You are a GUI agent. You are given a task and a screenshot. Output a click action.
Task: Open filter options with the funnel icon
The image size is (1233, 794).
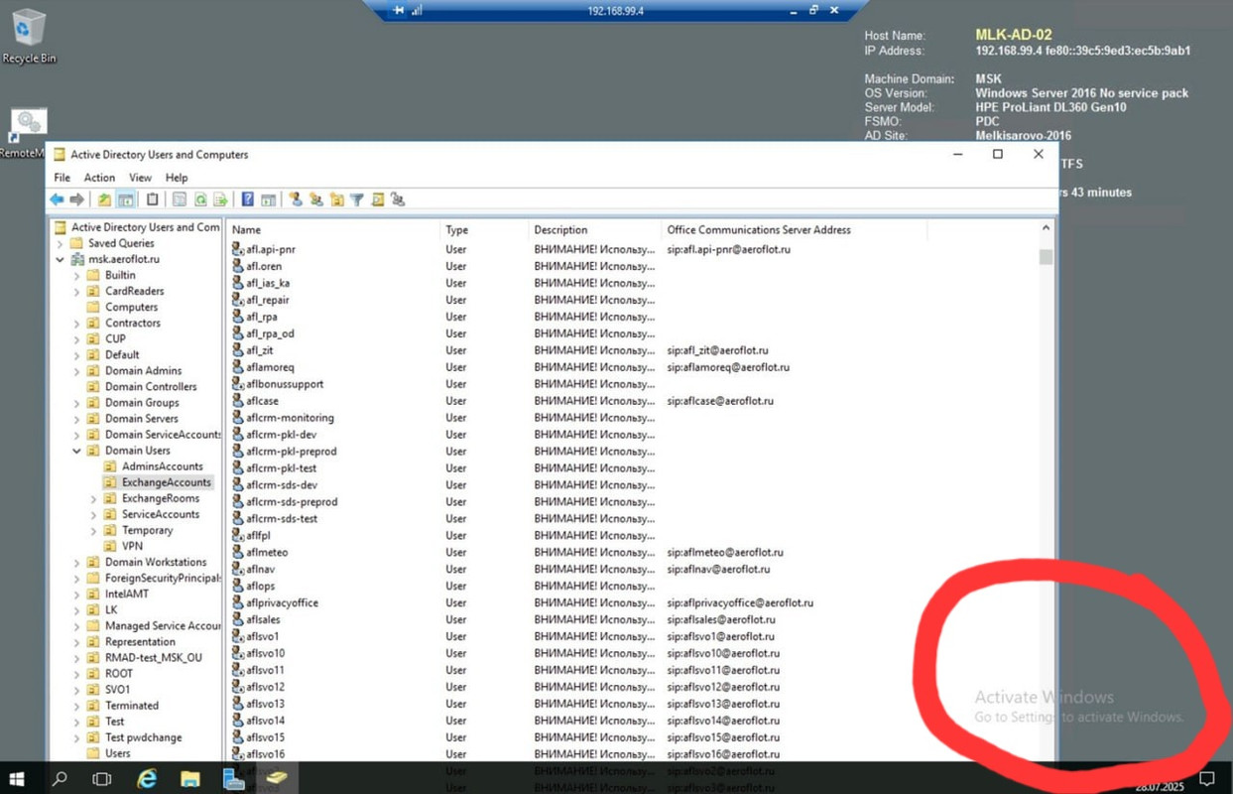[x=357, y=199]
